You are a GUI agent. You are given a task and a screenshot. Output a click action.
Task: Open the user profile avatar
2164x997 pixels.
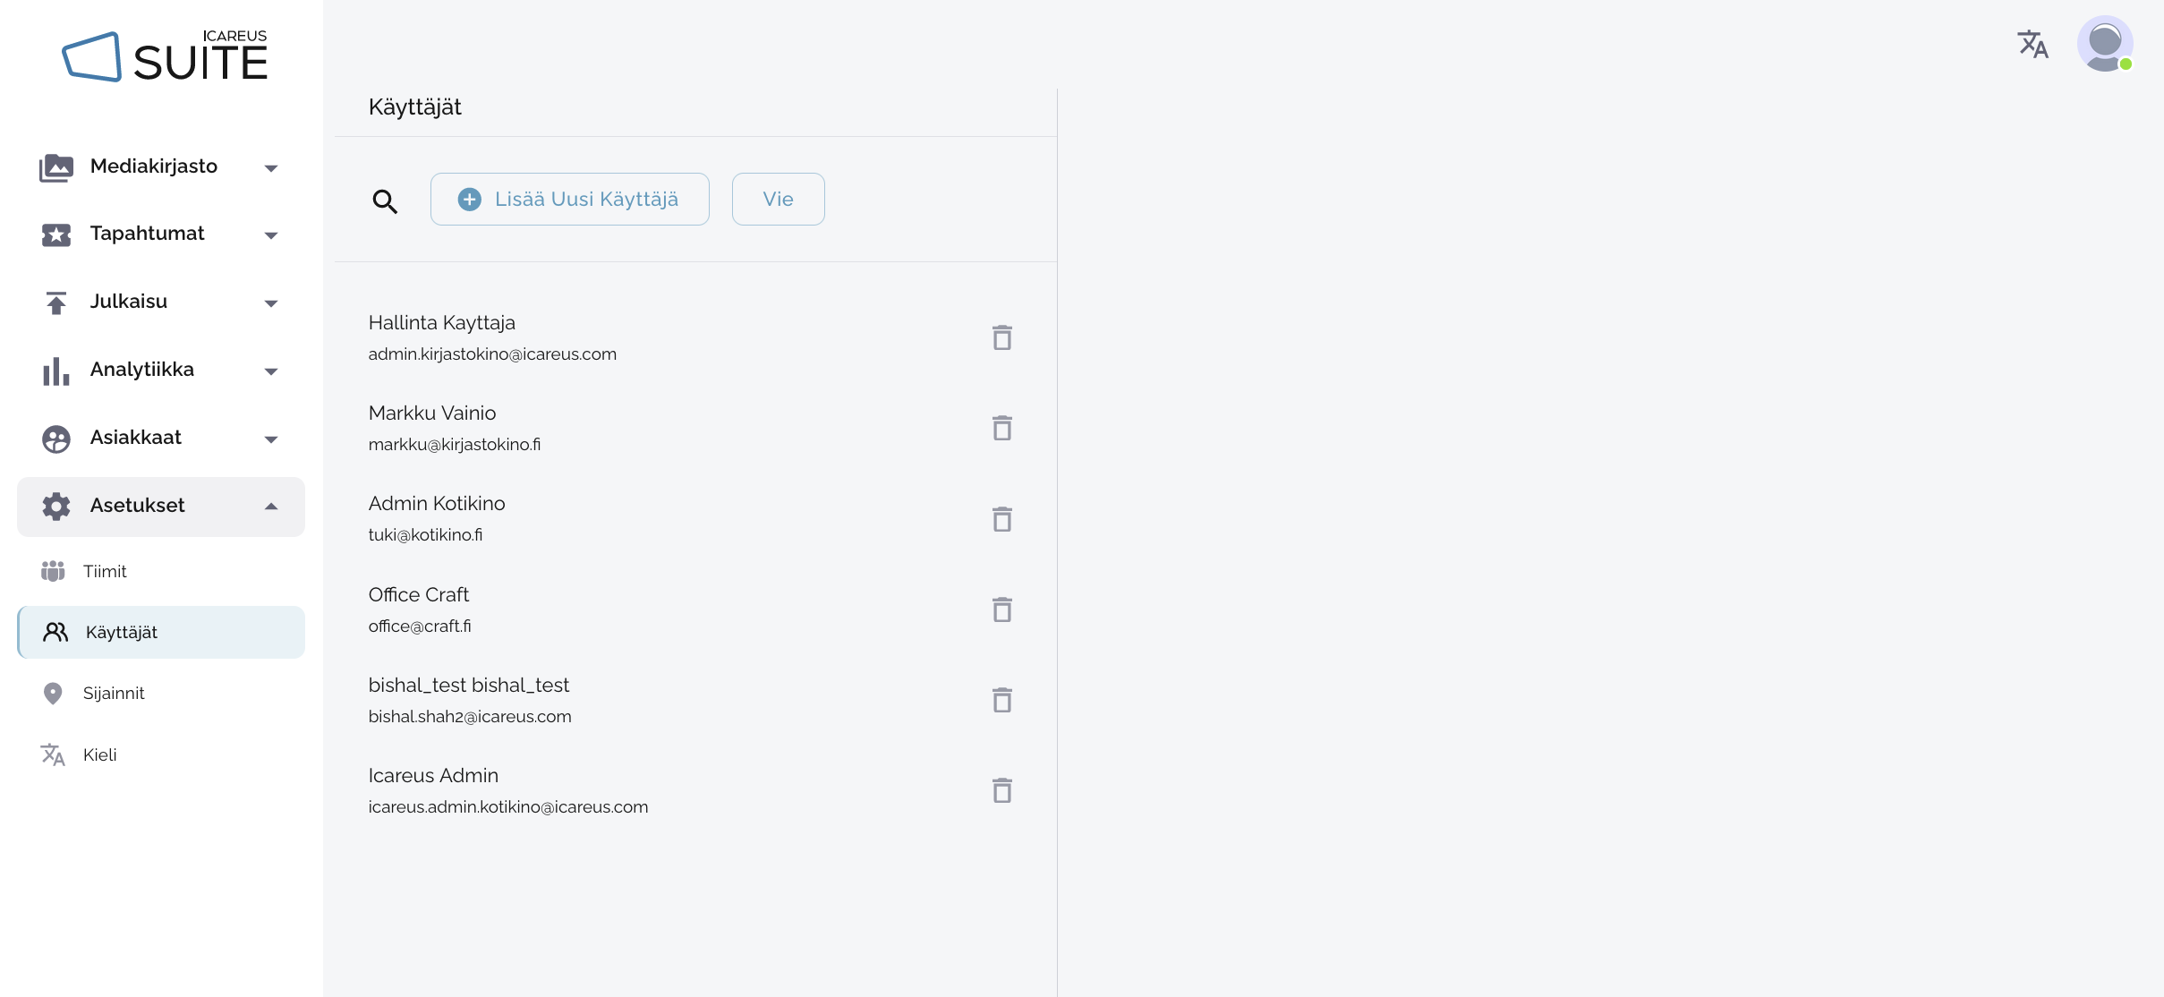click(x=2104, y=44)
